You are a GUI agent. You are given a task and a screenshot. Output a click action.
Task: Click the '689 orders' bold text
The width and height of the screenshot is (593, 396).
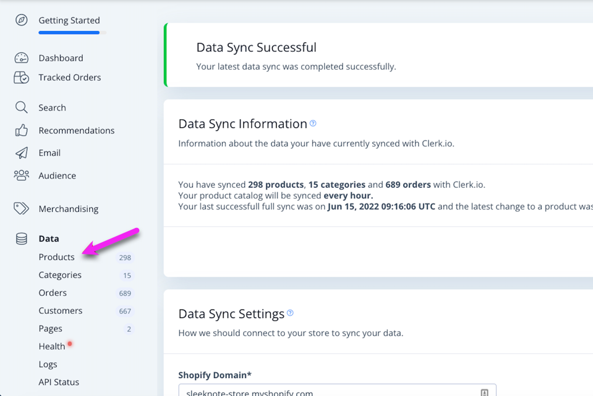[x=408, y=184]
